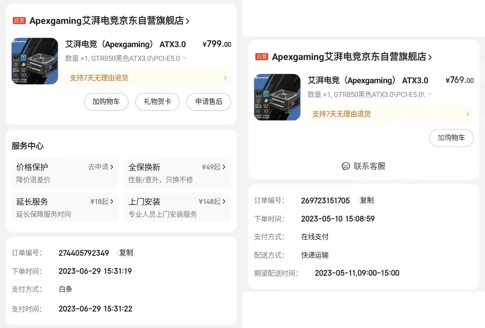Apply for 价格保护 price protection

point(65,172)
